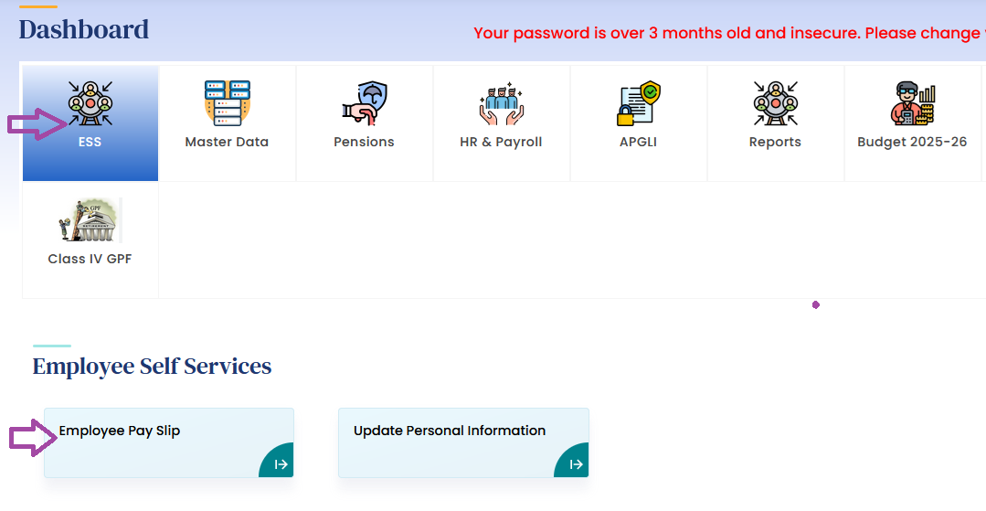Click the HR & Payroll hands icon
The height and width of the screenshot is (511, 986).
[x=501, y=102]
